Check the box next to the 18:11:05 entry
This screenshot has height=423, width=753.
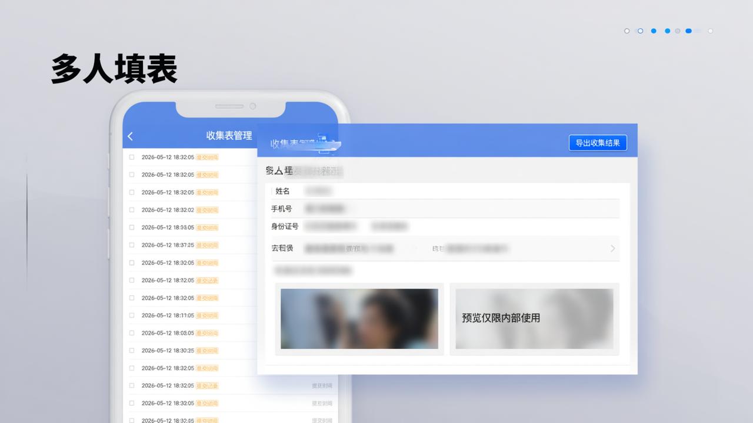coord(132,315)
